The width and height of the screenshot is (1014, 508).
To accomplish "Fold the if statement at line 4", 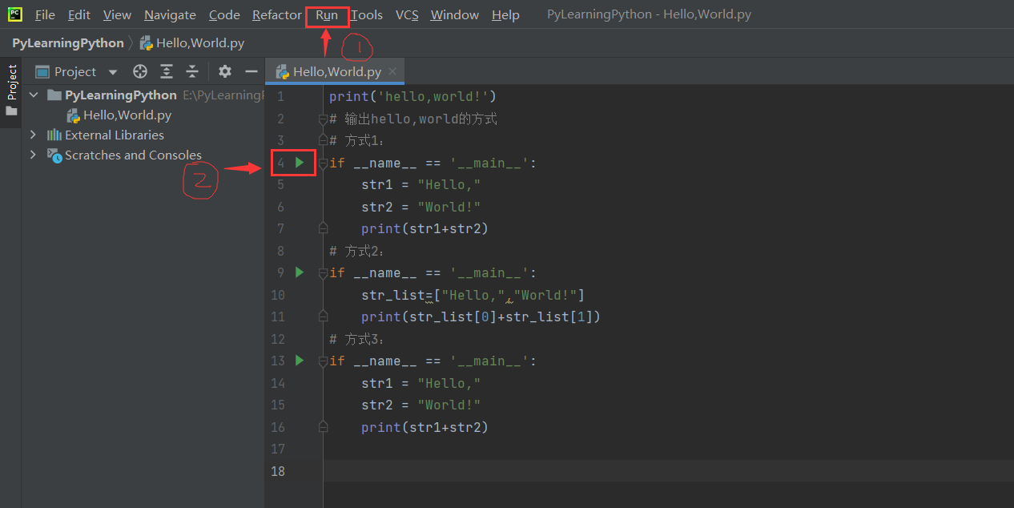I will [323, 162].
